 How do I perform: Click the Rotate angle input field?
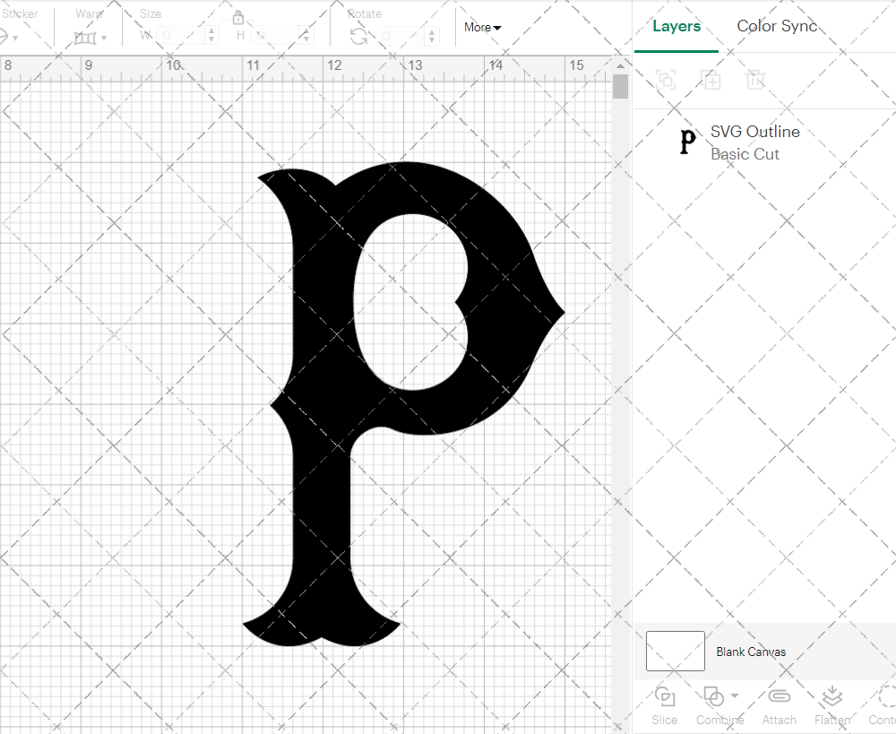tap(399, 36)
